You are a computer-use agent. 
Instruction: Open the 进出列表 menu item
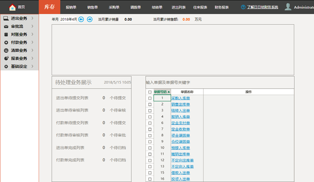tap(179, 7)
